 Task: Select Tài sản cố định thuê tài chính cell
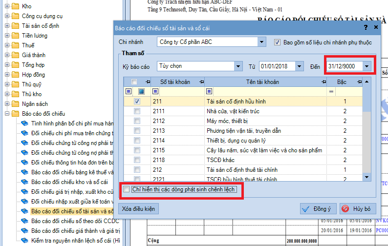[265, 170]
